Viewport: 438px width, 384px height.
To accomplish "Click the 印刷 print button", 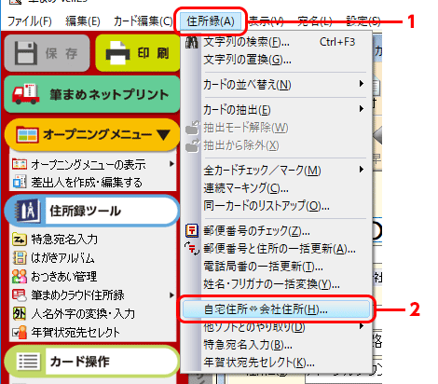I will pos(138,53).
